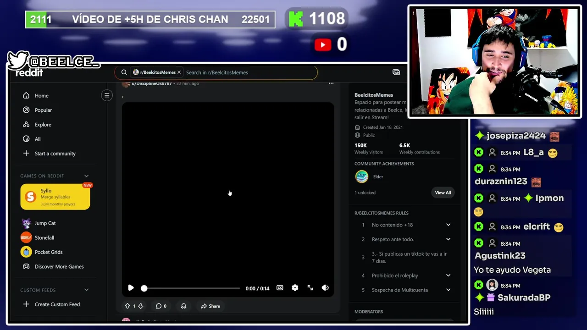Upvote the post

[x=127, y=306]
